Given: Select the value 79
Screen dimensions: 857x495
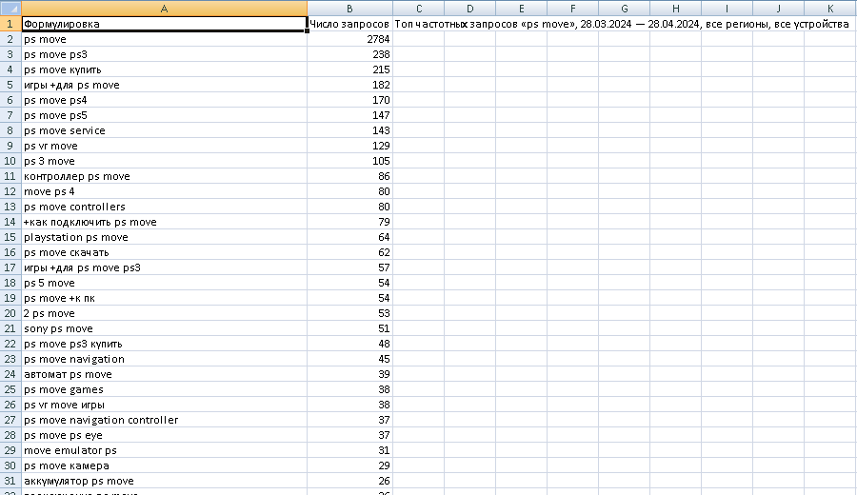Looking at the screenshot, I should (349, 222).
